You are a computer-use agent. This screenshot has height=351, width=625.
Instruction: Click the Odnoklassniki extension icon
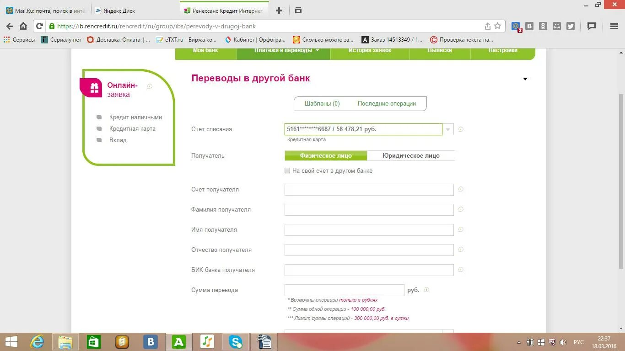click(x=543, y=26)
